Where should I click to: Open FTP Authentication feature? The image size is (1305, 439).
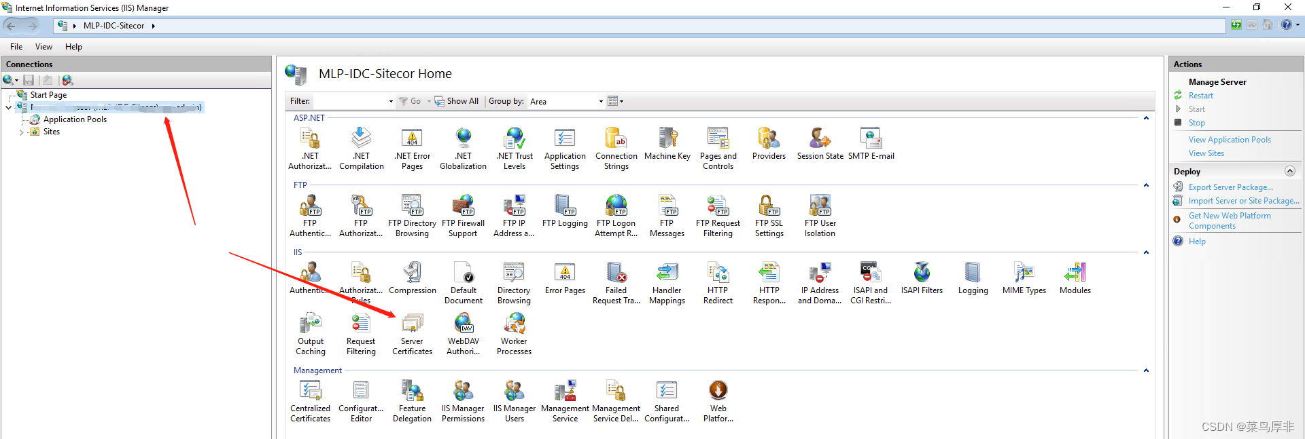310,216
